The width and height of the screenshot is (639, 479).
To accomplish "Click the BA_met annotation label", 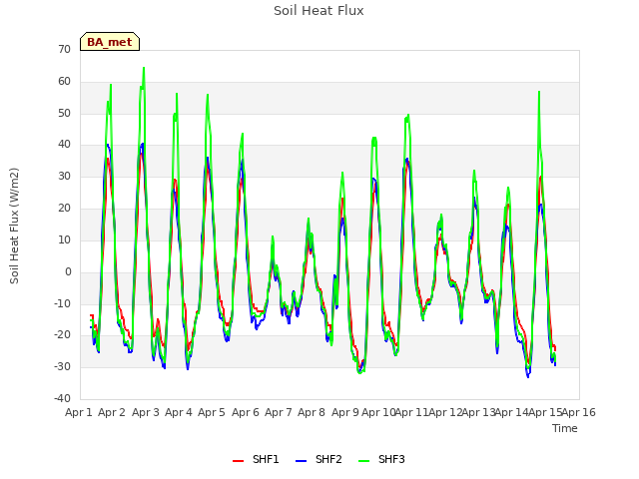I will click(110, 42).
